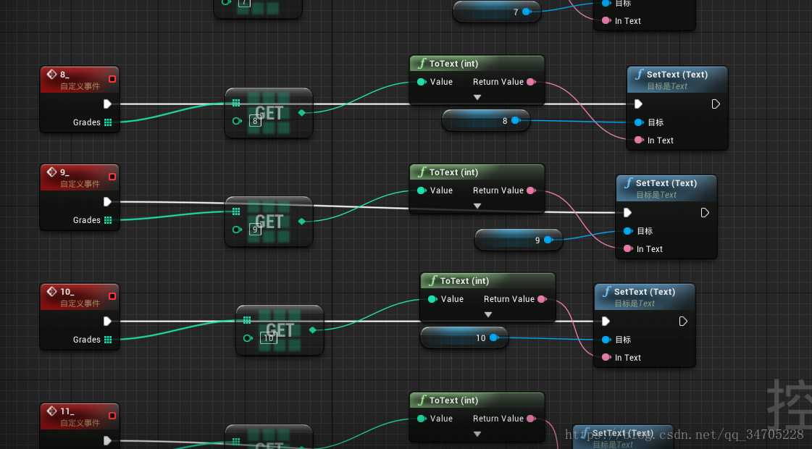Select the ToText (int) node title in the 10_ row
Screen dimensions: 812x449
click(x=464, y=281)
